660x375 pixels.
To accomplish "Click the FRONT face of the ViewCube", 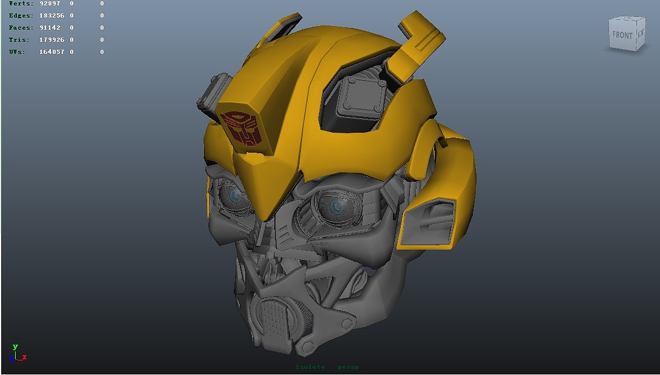I will pyautogui.click(x=621, y=35).
